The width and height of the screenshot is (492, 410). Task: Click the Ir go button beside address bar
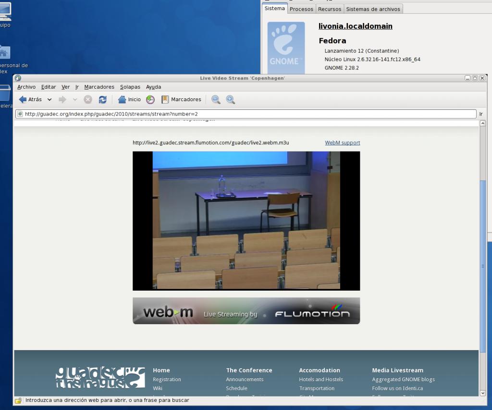click(x=481, y=114)
